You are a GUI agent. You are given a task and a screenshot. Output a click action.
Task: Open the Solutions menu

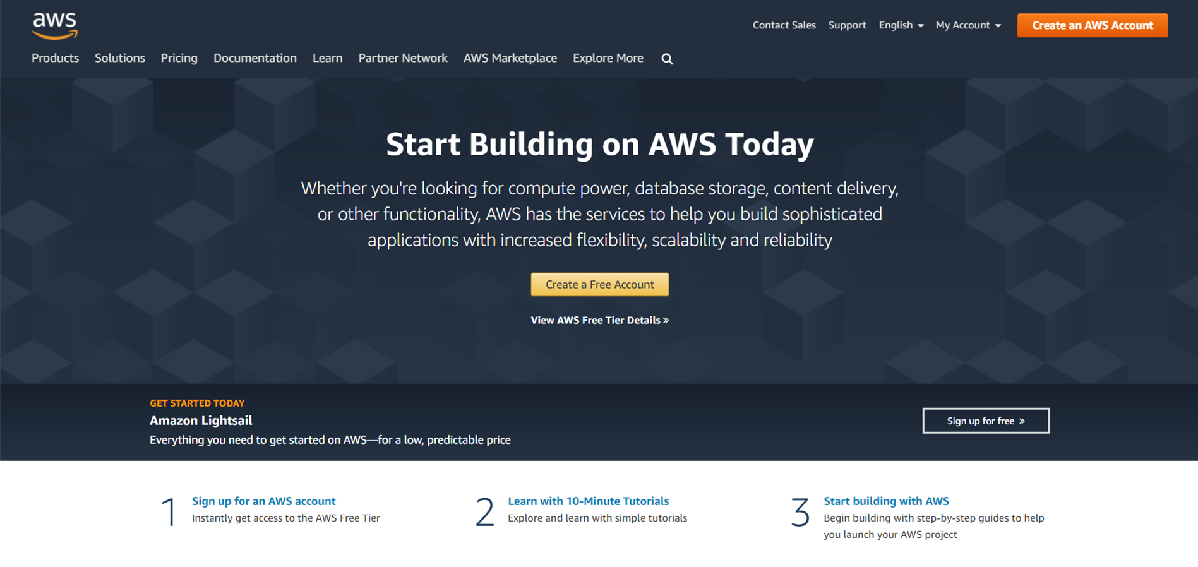(x=120, y=58)
